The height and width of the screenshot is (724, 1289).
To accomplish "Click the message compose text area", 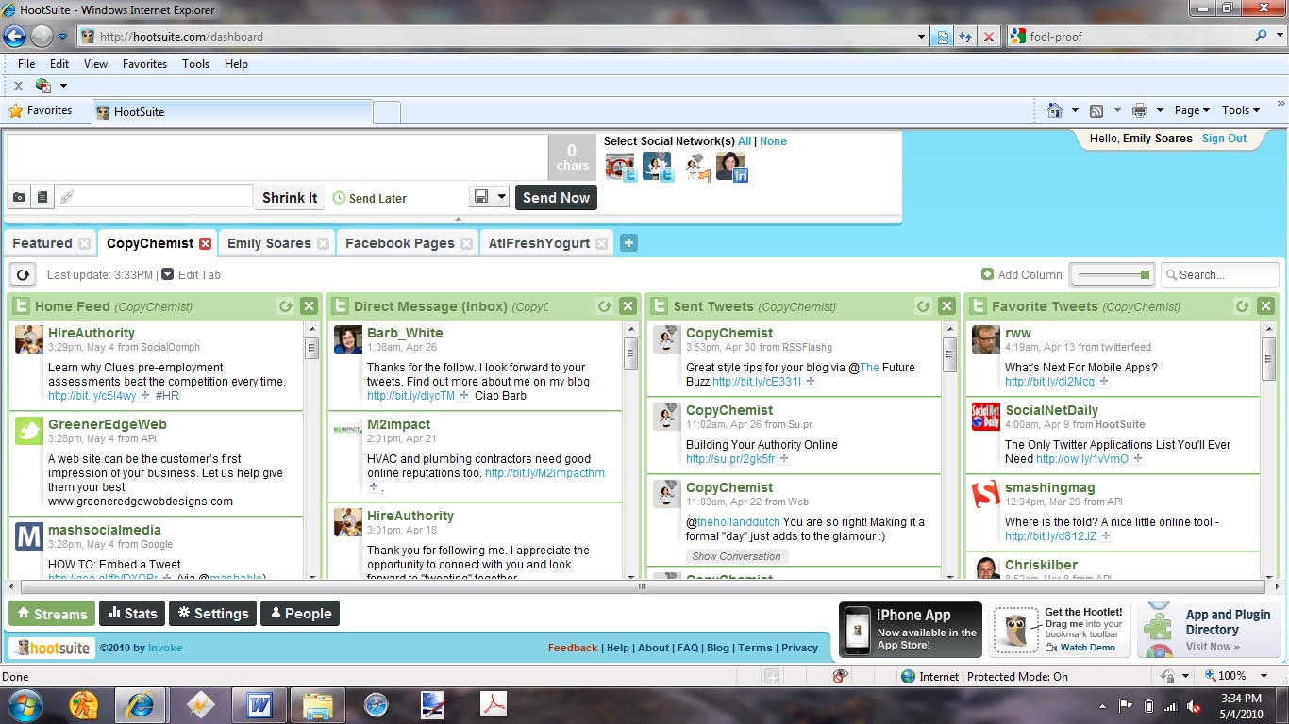I will tap(277, 157).
